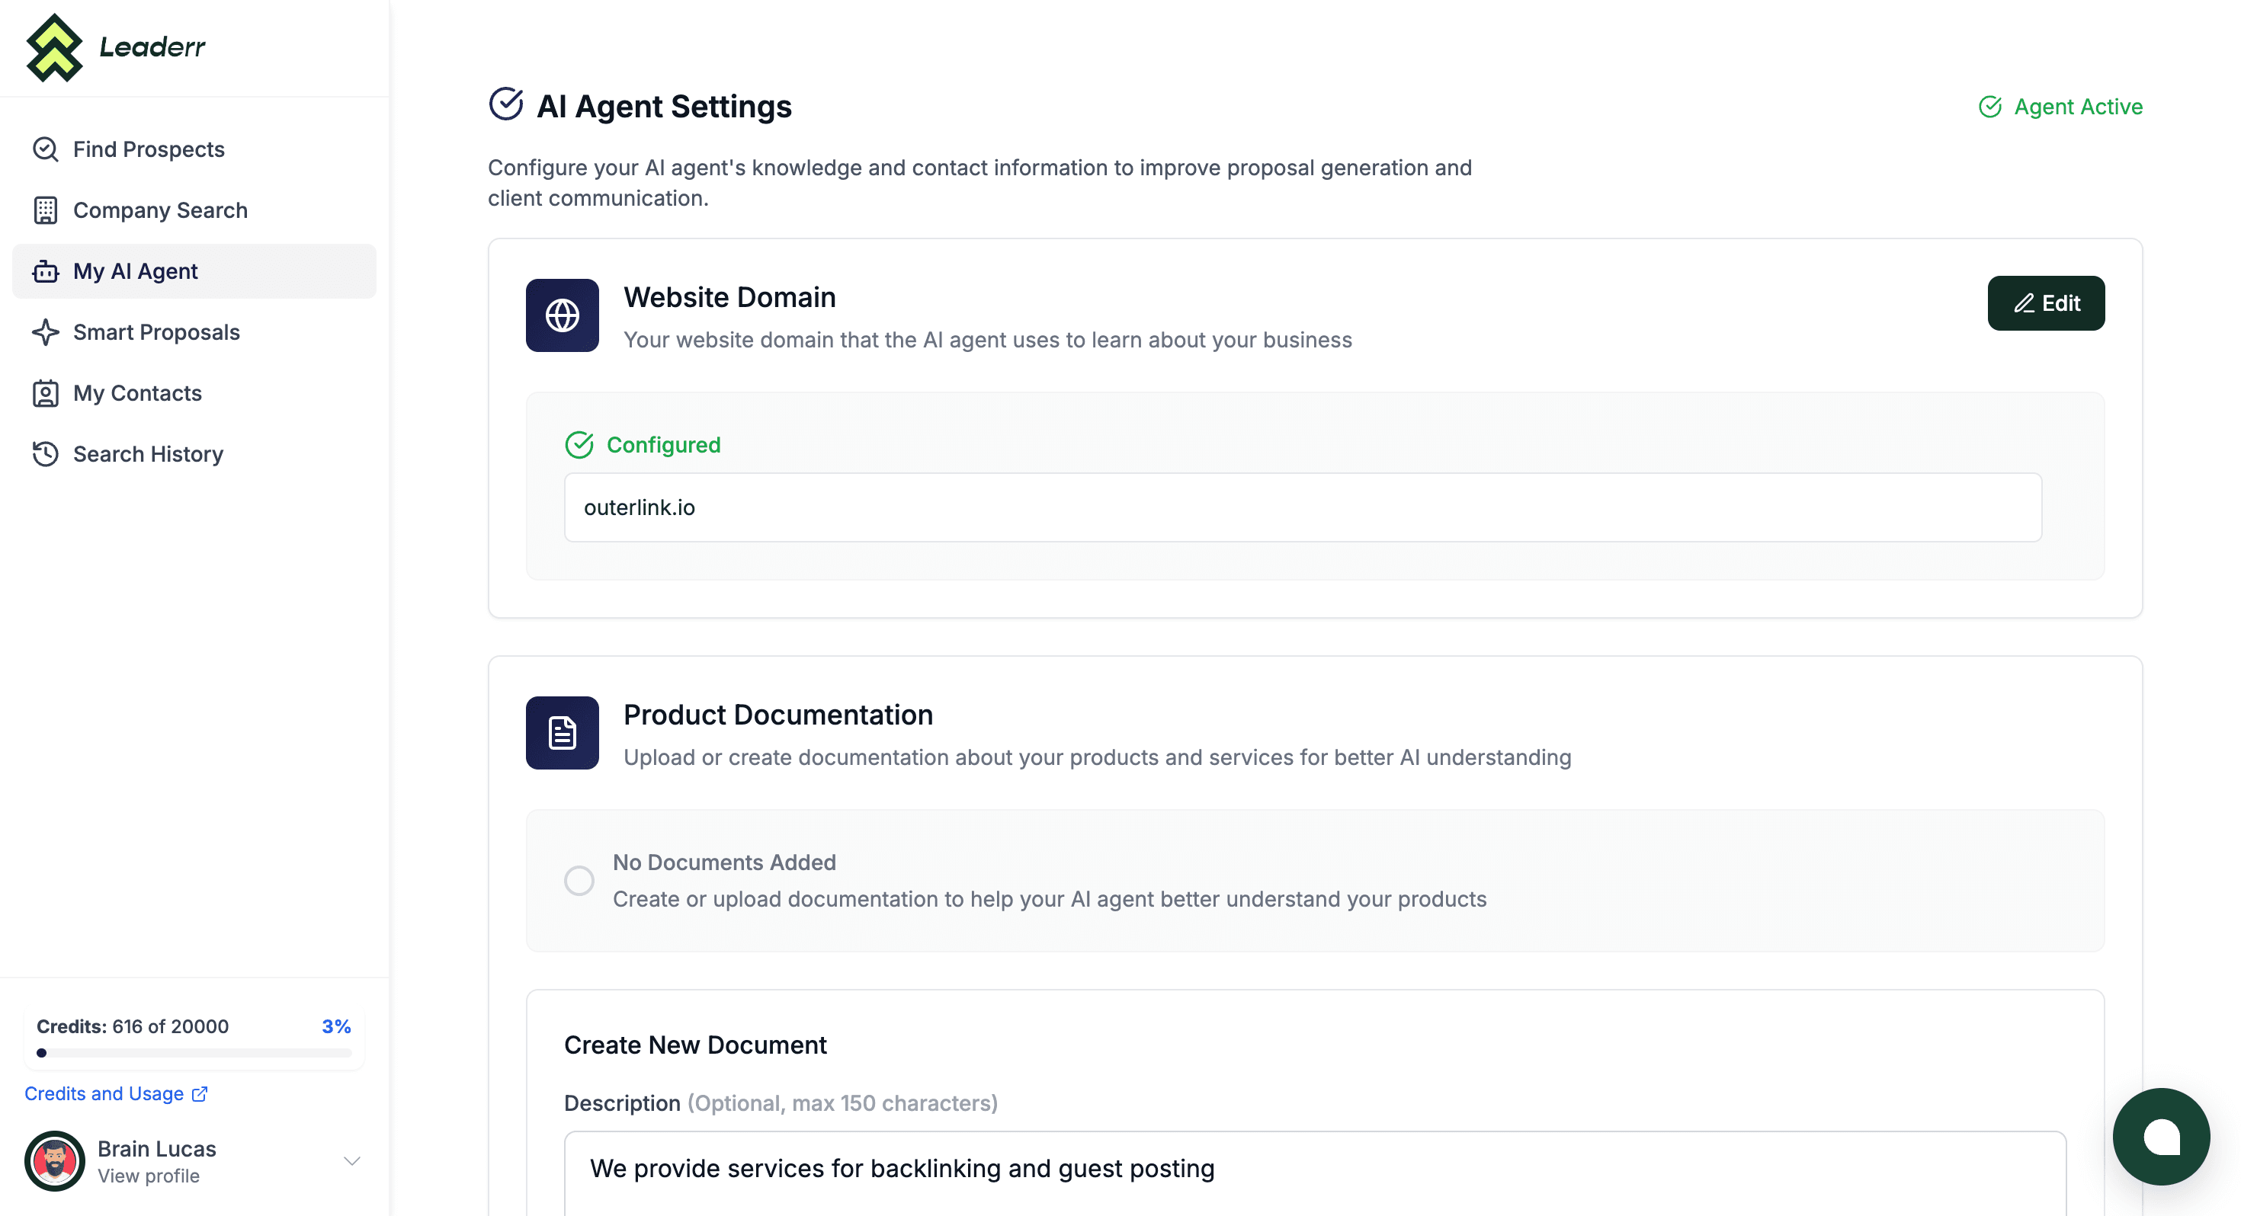
Task: Click the green Configured check status
Action: coord(643,444)
